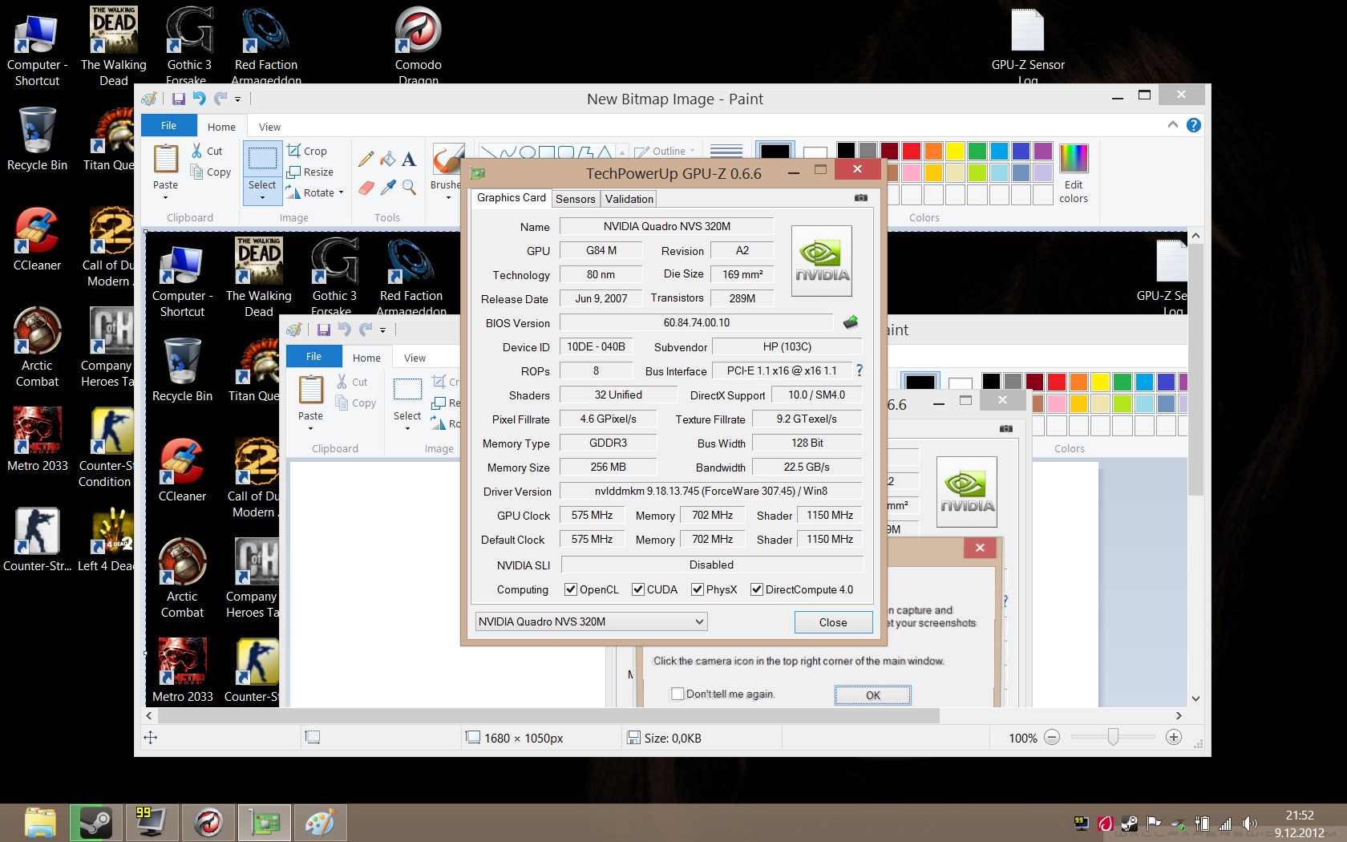Click the battery power icon in system tray
This screenshot has width=1347, height=842.
[x=1201, y=824]
